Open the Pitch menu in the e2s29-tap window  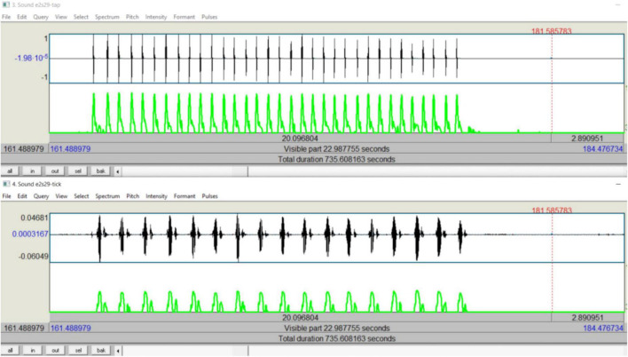[132, 17]
